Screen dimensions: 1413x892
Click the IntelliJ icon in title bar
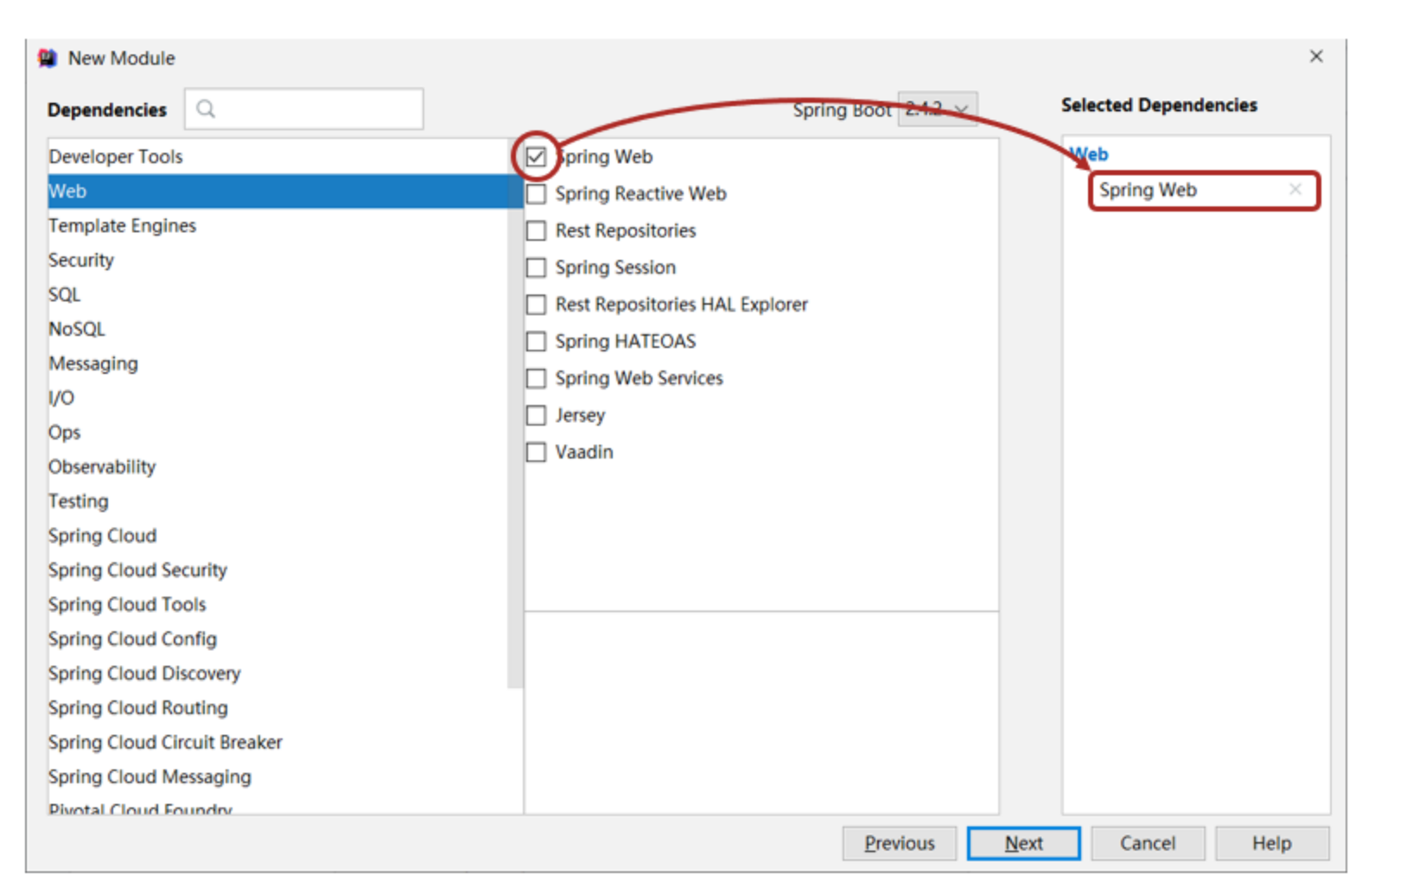pos(48,58)
